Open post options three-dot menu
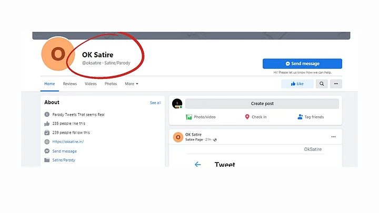The height and width of the screenshot is (213, 379). (x=333, y=137)
